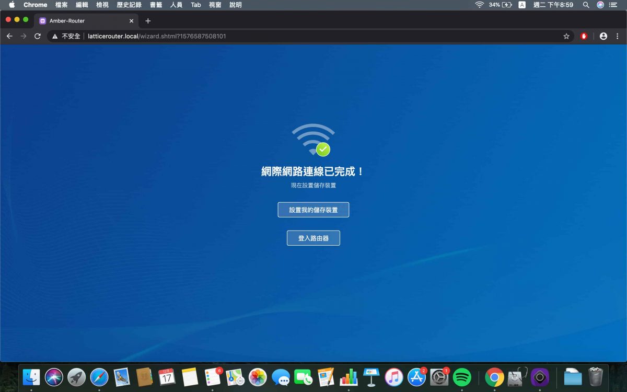Open Spotlight search in the menu bar
This screenshot has width=627, height=392.
point(586,5)
